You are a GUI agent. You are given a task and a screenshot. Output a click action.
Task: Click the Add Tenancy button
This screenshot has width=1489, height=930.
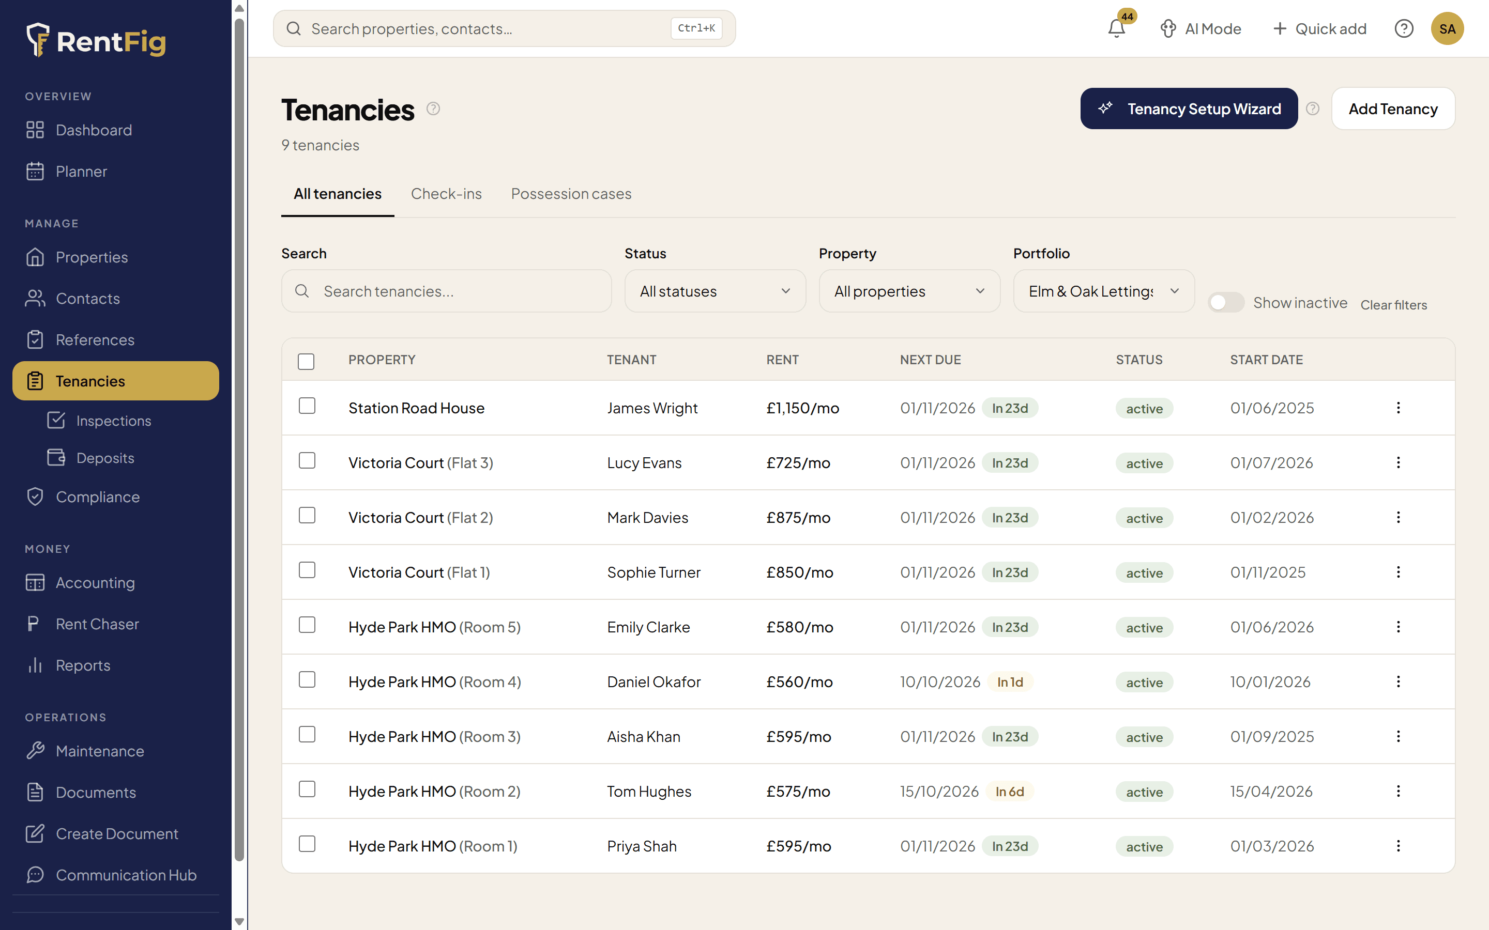point(1393,109)
